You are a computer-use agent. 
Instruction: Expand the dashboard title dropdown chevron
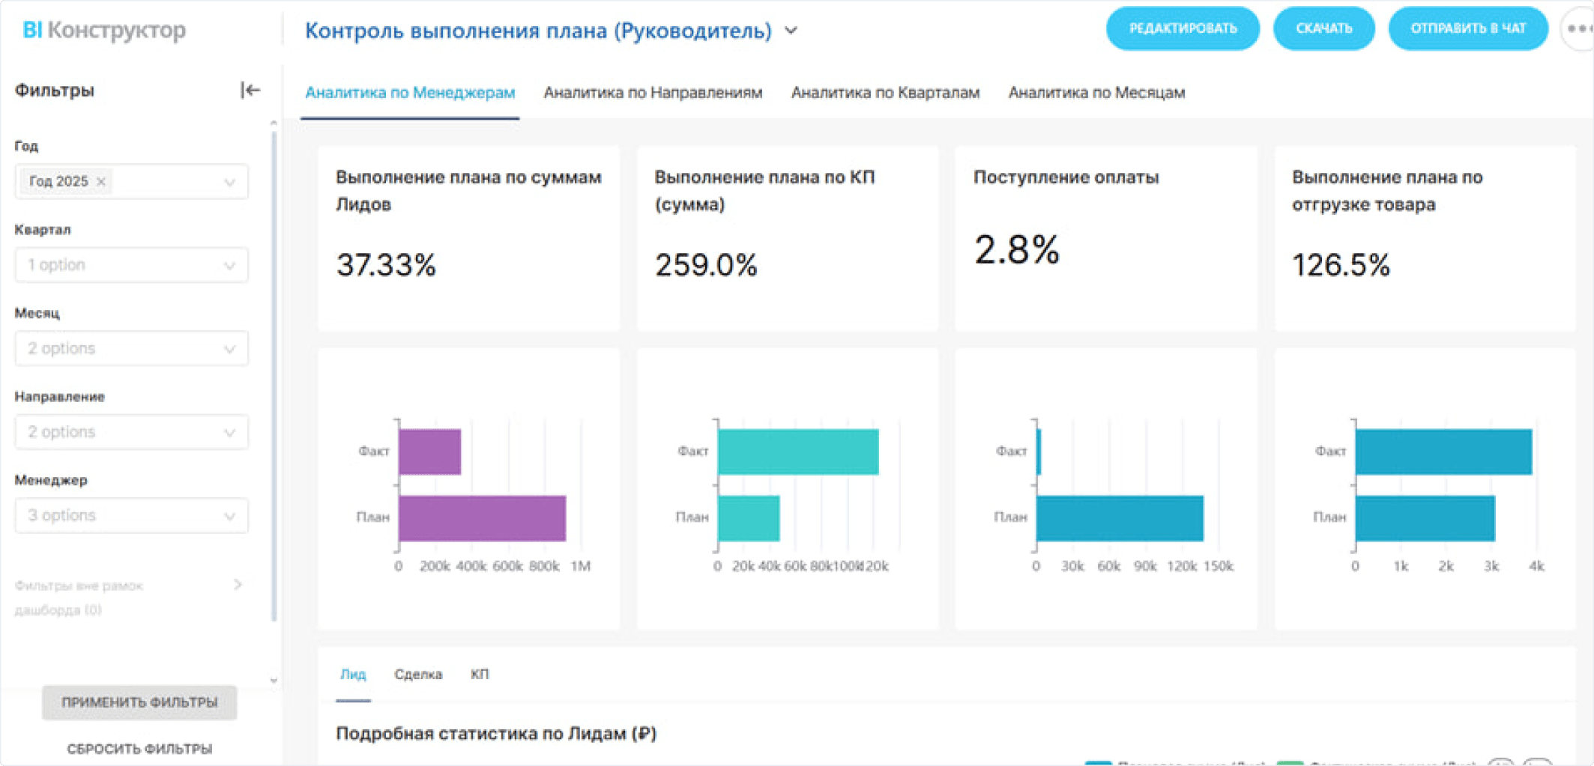tap(791, 31)
